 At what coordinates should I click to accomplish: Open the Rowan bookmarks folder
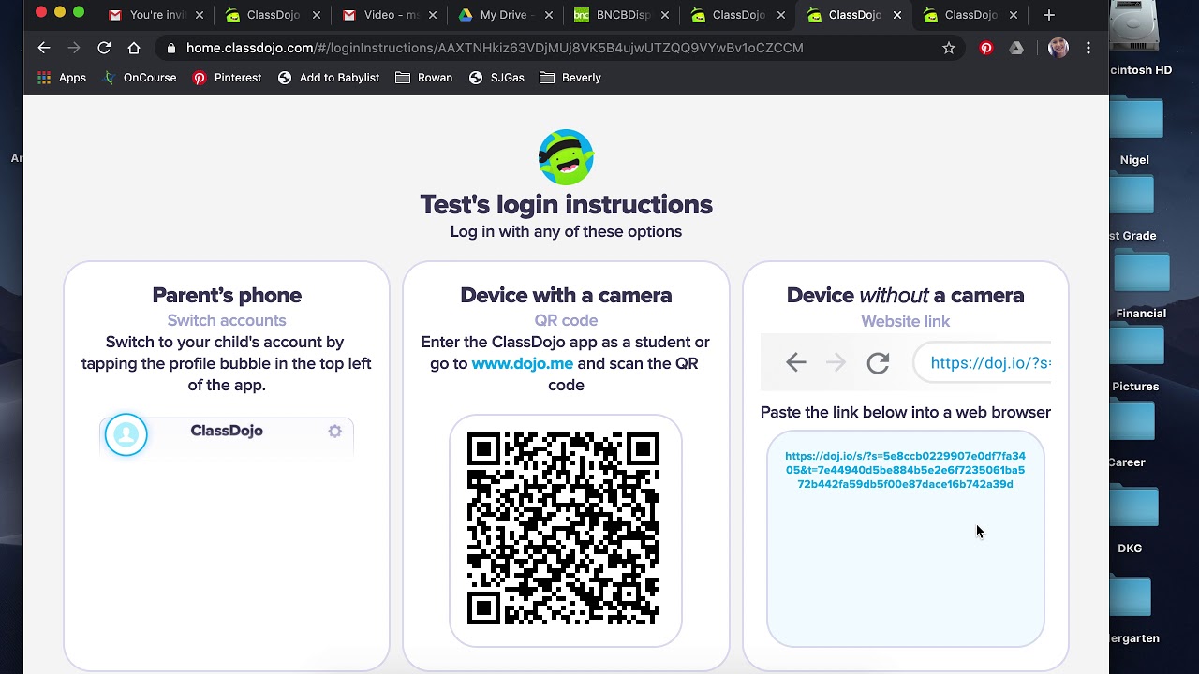424,78
